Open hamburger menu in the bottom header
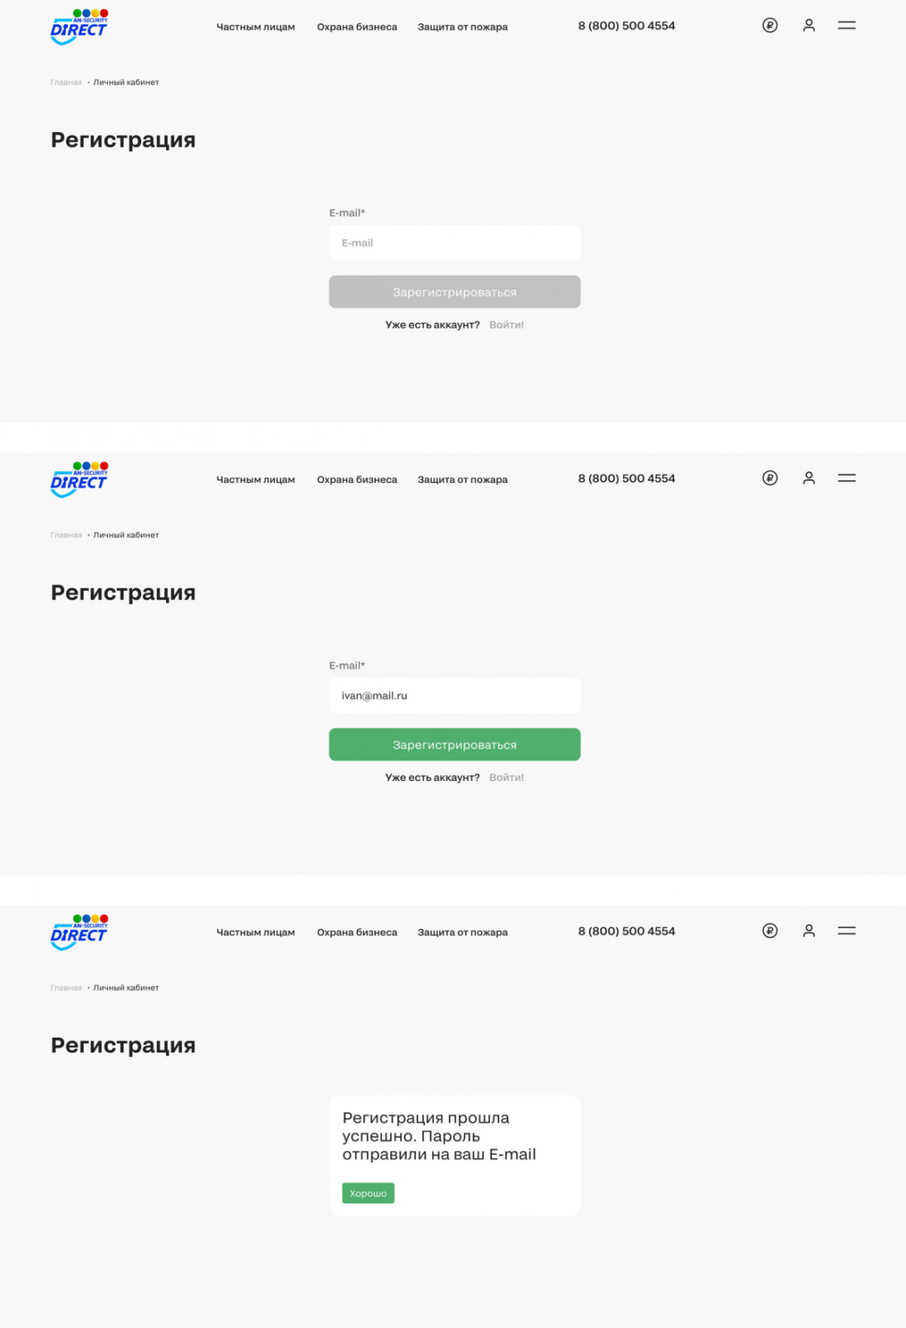Screen dimensions: 906x1328 coord(846,930)
